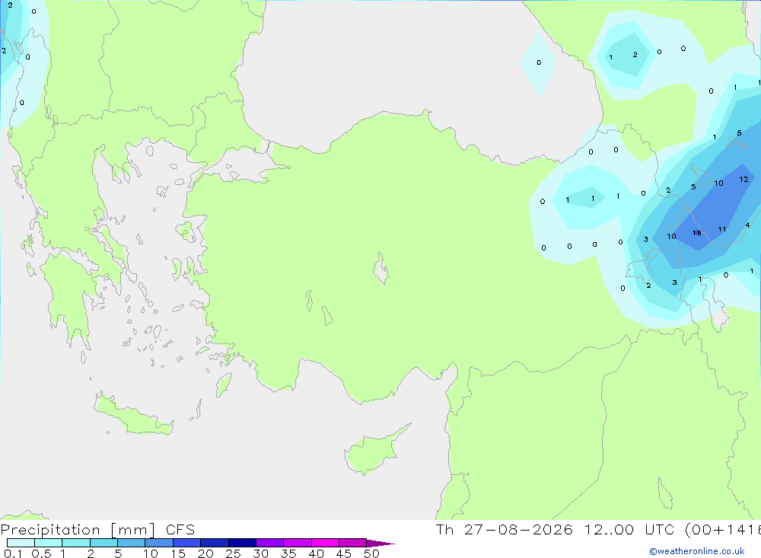Click the '25' legend label
The image size is (761, 558).
233,553
